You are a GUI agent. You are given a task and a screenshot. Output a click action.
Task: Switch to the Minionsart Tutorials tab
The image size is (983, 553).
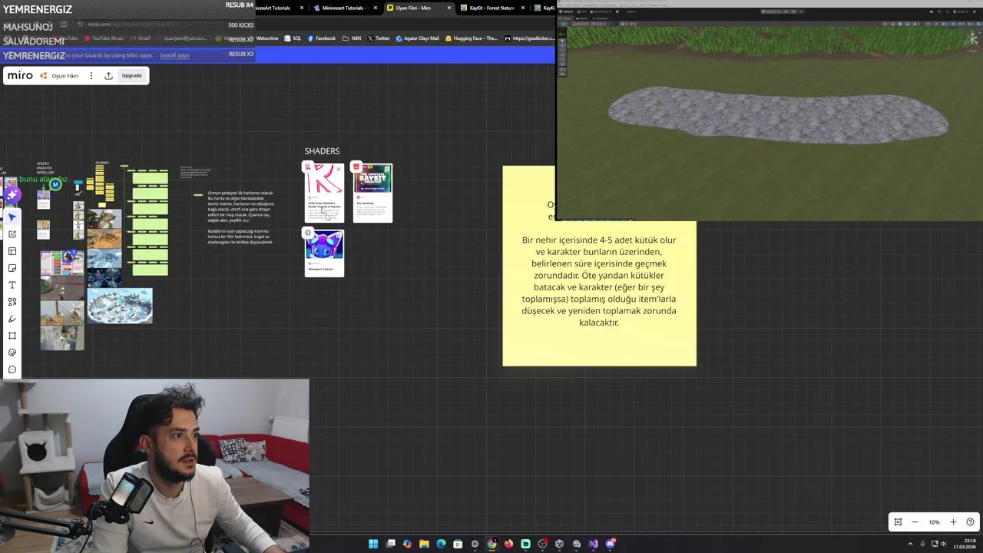pyautogui.click(x=343, y=8)
